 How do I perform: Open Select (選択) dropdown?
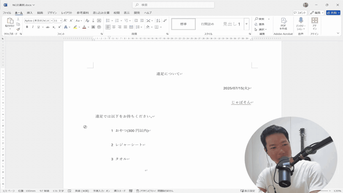[261, 29]
